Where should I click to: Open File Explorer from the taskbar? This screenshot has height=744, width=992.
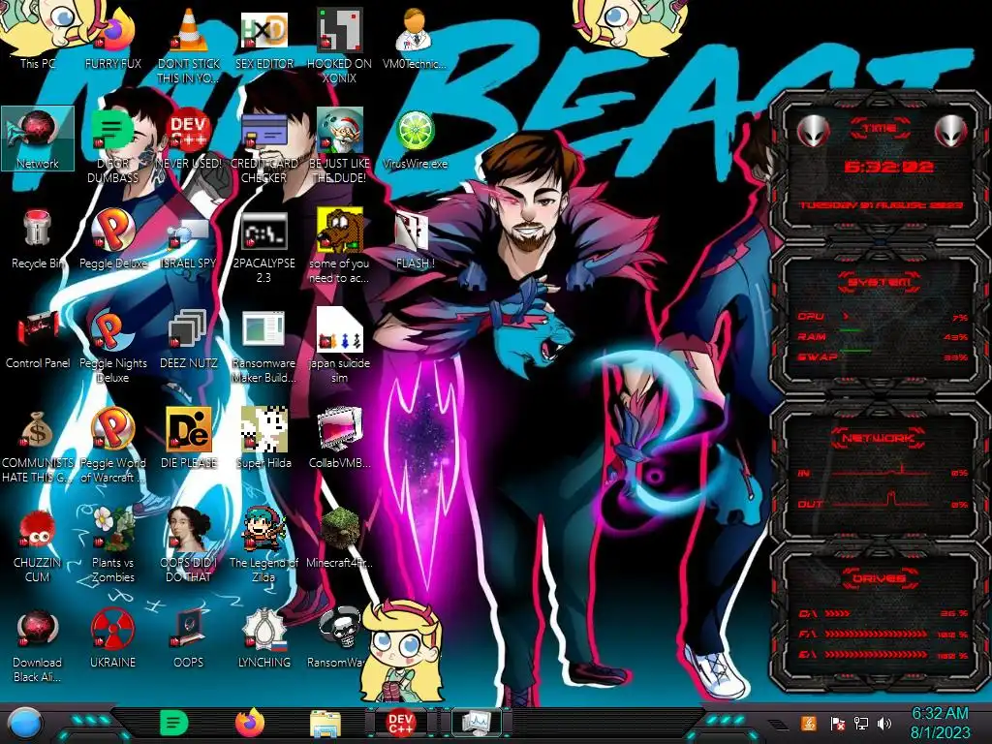point(325,724)
